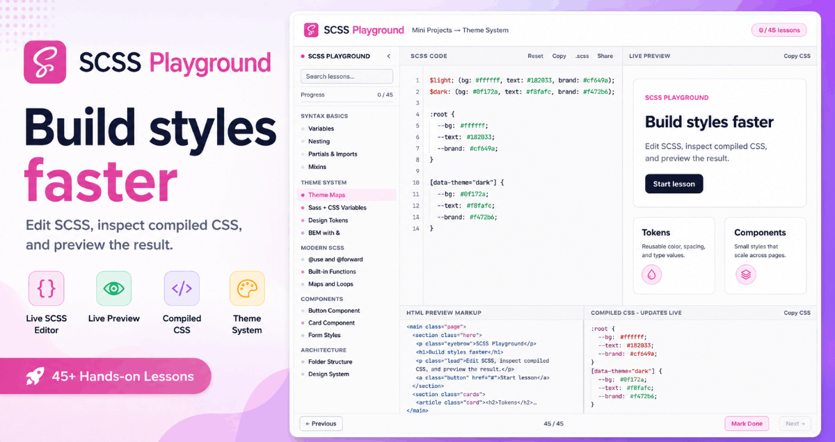Click the SCSS Playground title in header

[x=364, y=31]
